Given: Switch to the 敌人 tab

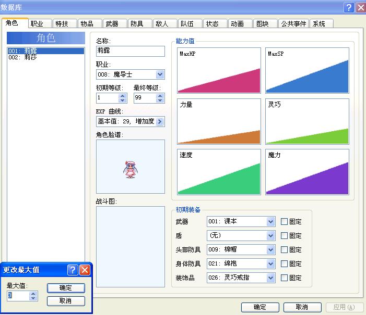Looking at the screenshot, I should pos(165,24).
